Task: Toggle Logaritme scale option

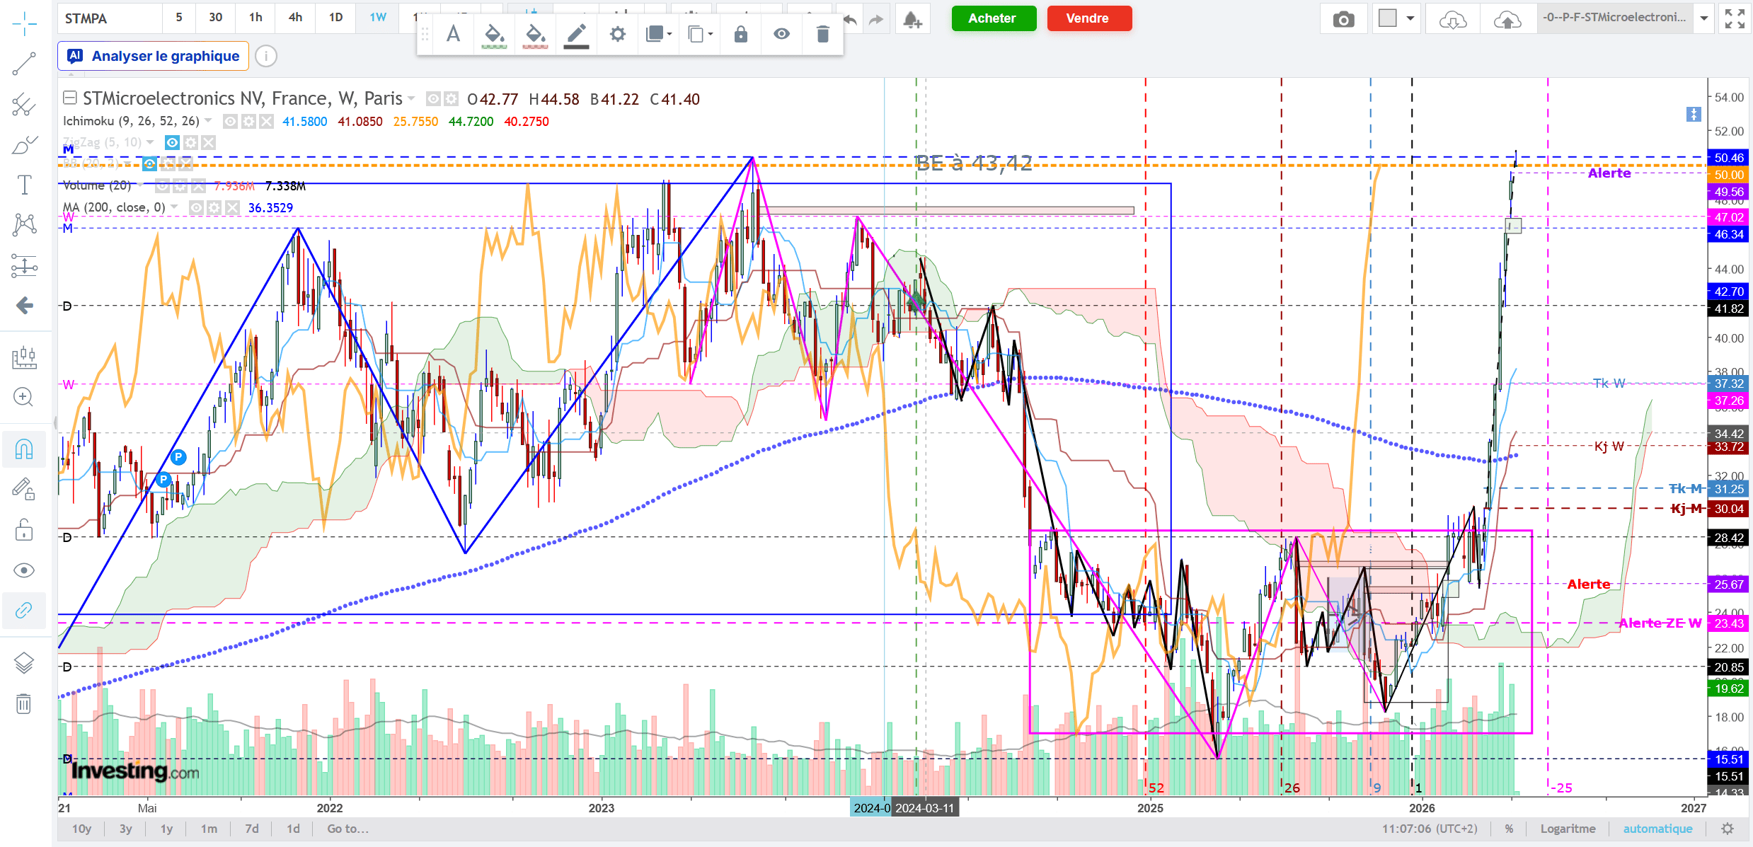Action: 1568,829
